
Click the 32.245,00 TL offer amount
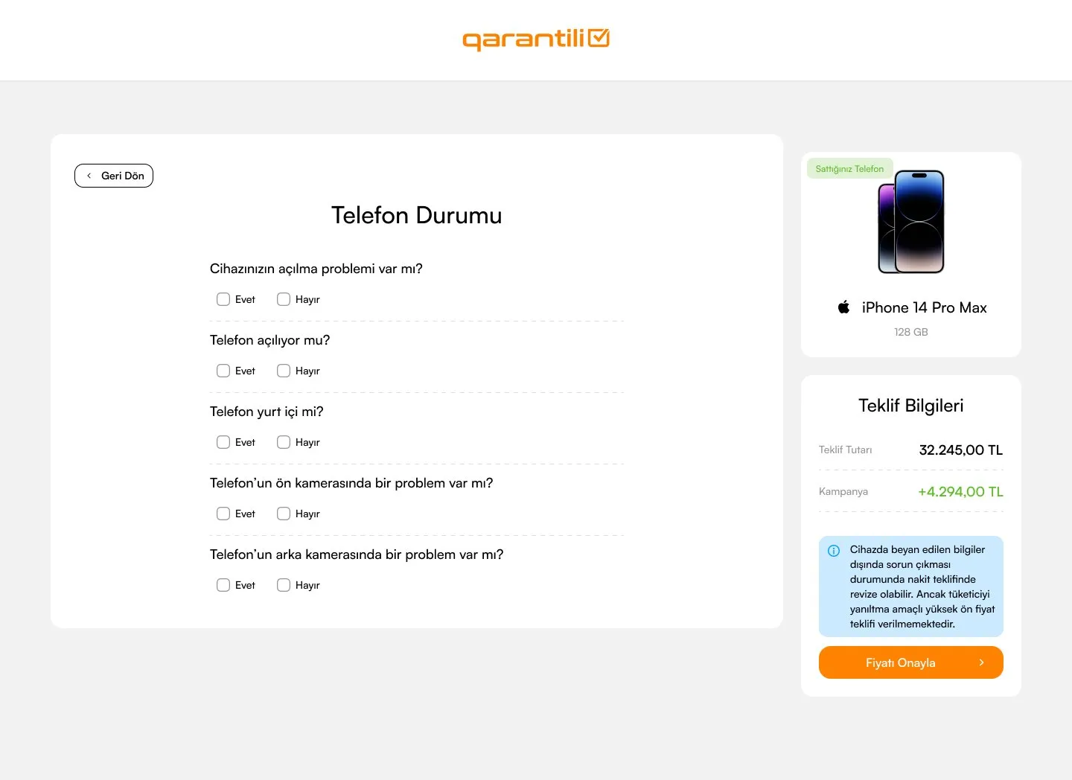pyautogui.click(x=961, y=450)
